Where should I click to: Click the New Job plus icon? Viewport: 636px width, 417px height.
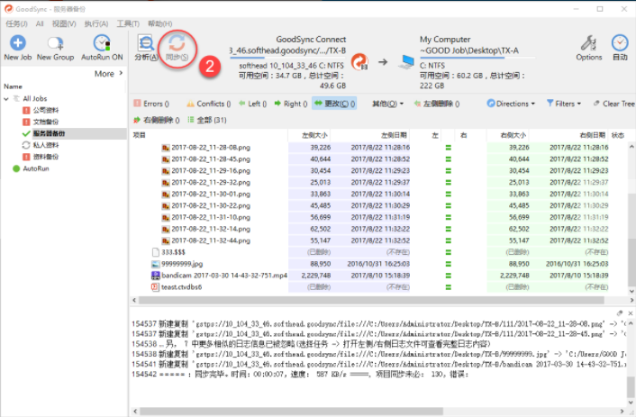pyautogui.click(x=17, y=42)
